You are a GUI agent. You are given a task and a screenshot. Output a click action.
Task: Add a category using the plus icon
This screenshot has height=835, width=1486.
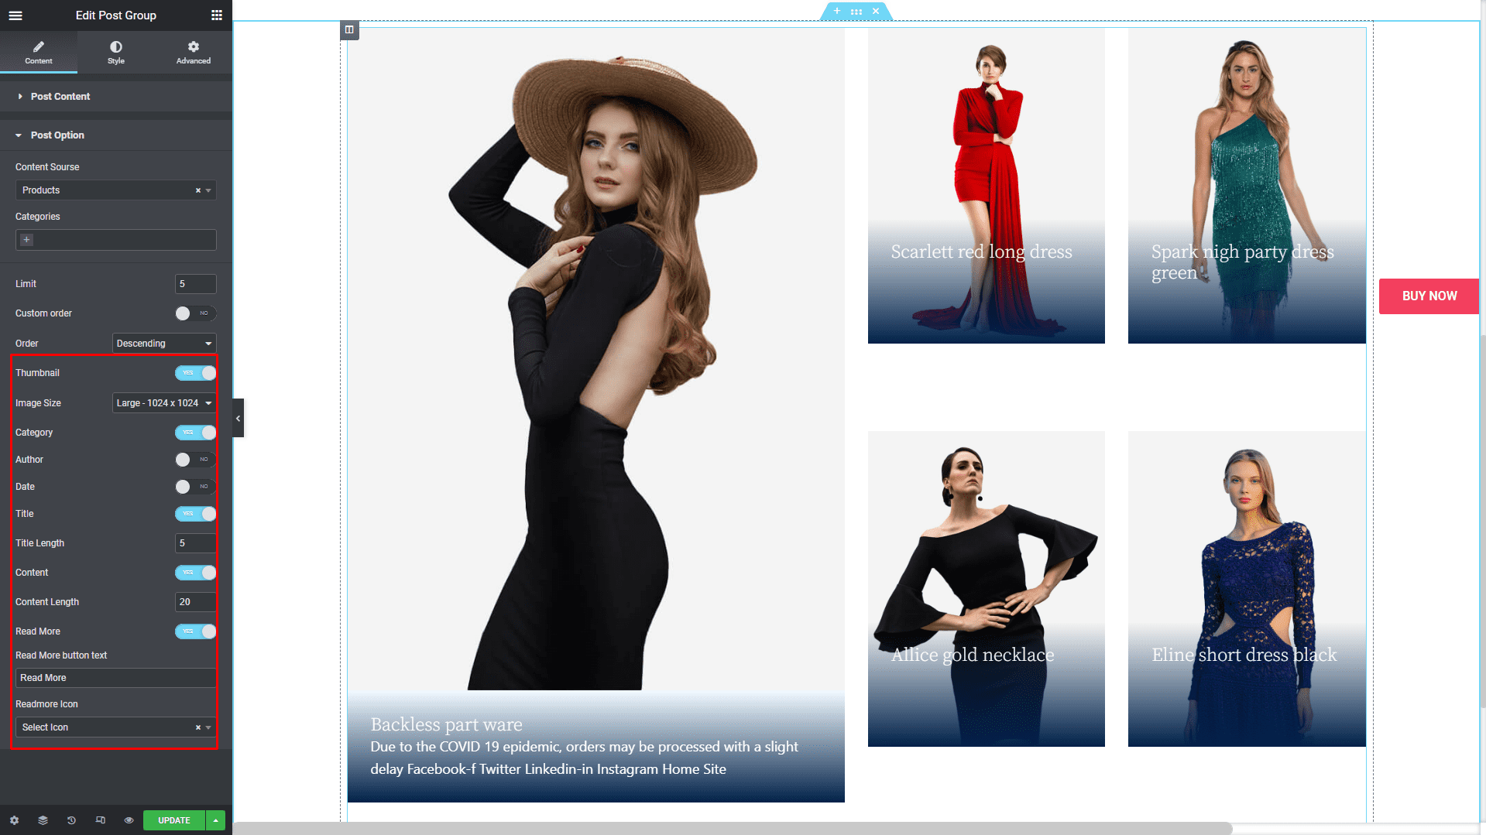click(26, 240)
